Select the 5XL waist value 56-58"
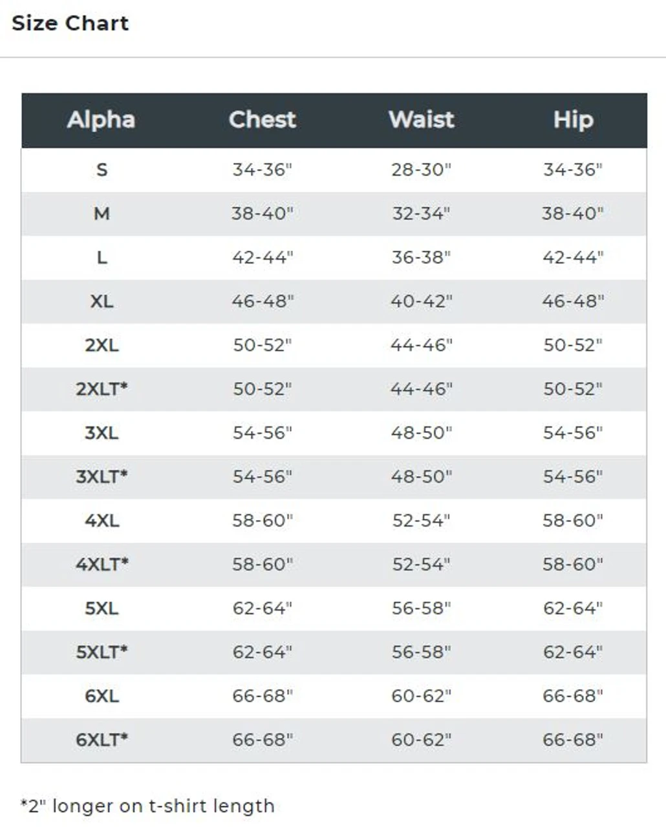Screen dimensions: 666x827 click(x=421, y=609)
